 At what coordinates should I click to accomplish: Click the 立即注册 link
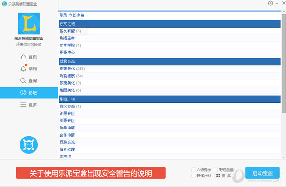[76, 16]
